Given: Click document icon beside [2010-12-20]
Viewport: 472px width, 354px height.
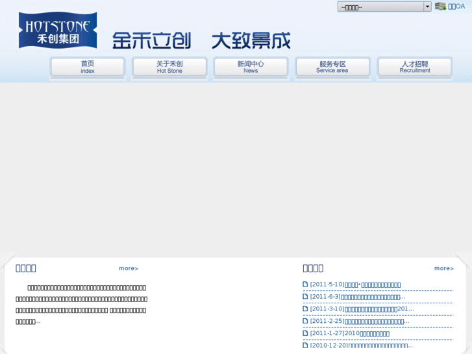Looking at the screenshot, I should tap(305, 346).
